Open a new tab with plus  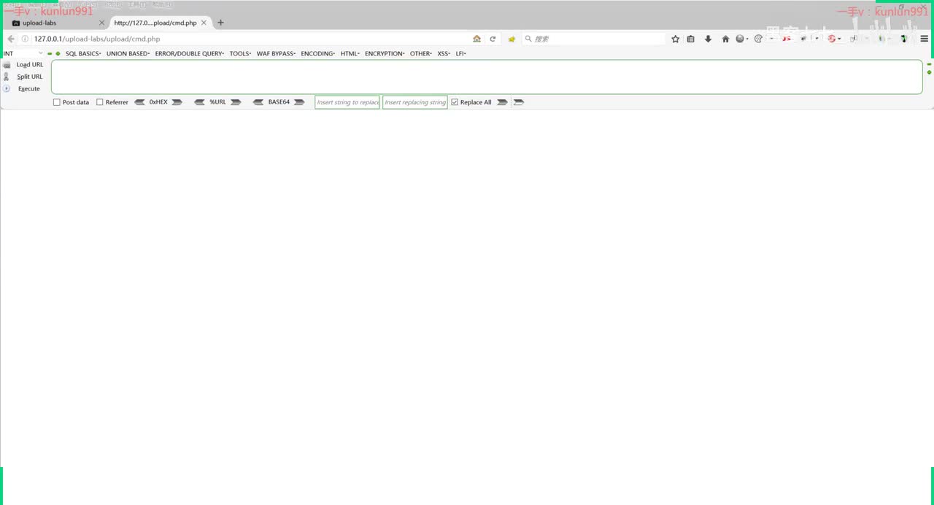coord(220,23)
